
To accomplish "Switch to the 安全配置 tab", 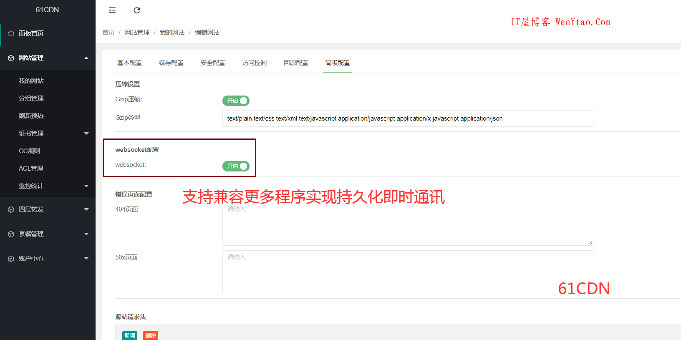I will click(x=213, y=63).
